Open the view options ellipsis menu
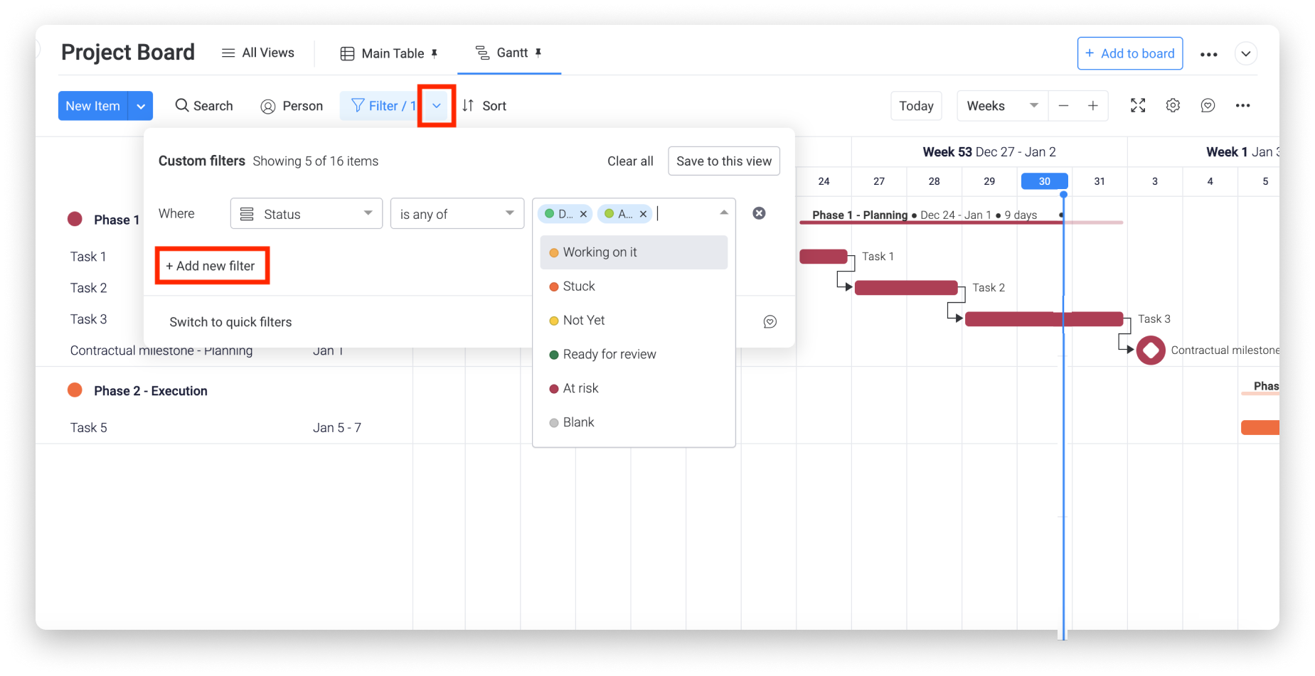 click(1242, 106)
